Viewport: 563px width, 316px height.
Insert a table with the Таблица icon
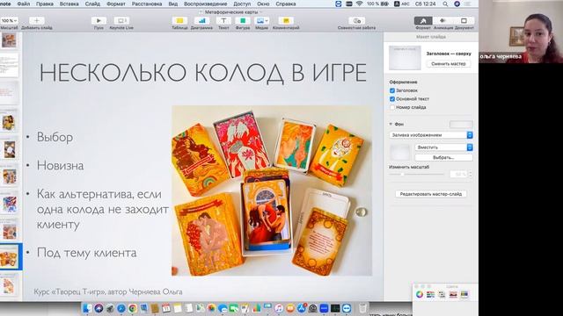click(179, 21)
